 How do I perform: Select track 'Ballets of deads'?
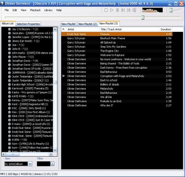pos(117,85)
